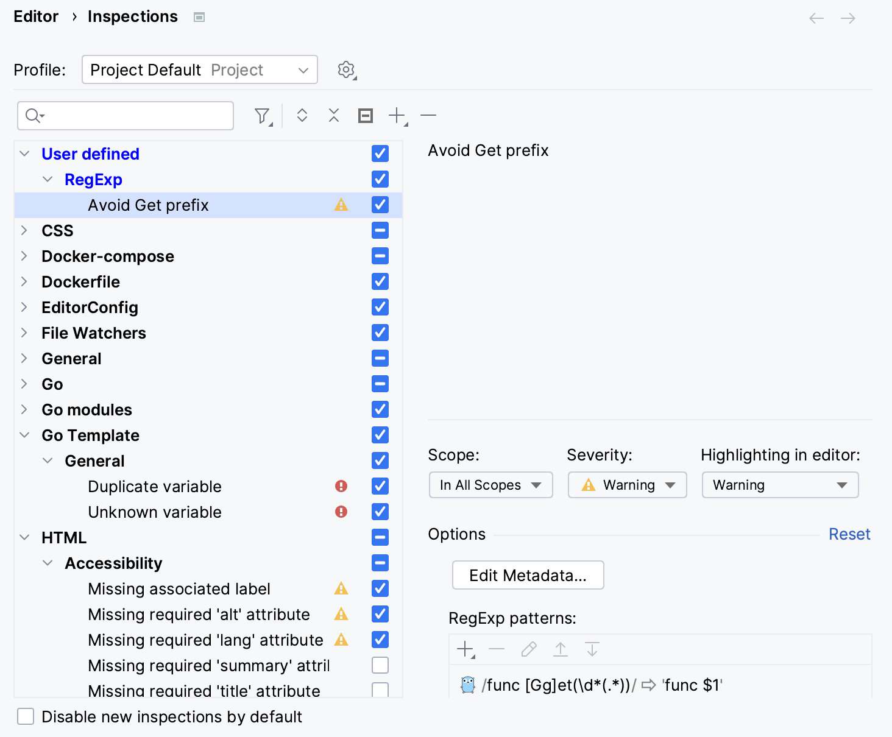Expand all inspection tree nodes
The width and height of the screenshot is (892, 737).
302,115
